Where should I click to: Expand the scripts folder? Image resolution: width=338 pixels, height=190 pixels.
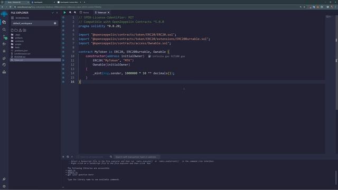point(18,44)
